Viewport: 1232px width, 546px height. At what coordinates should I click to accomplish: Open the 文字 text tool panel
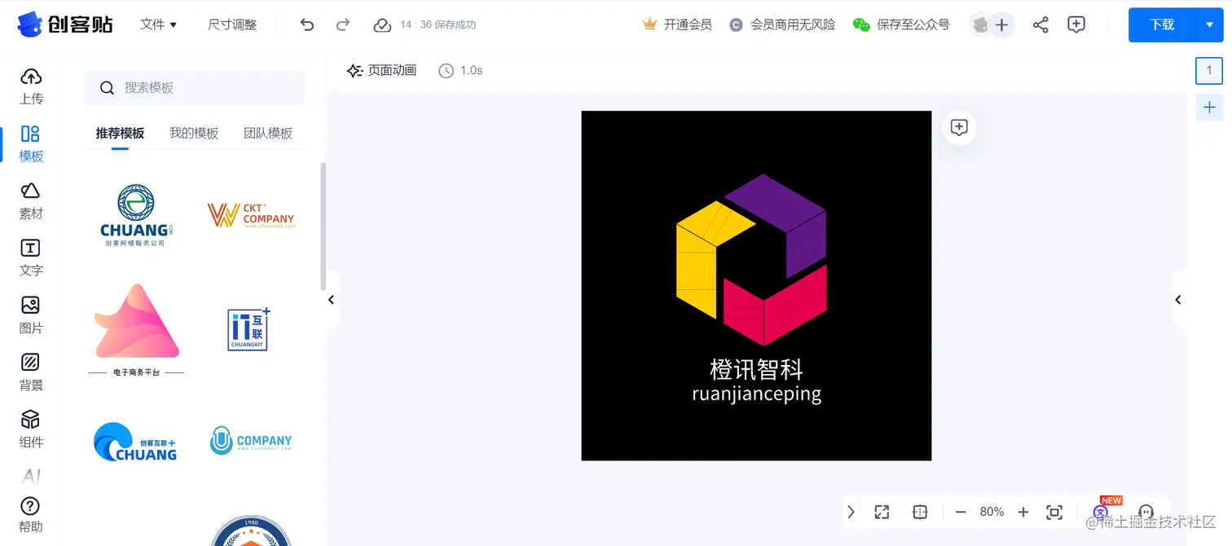(31, 258)
